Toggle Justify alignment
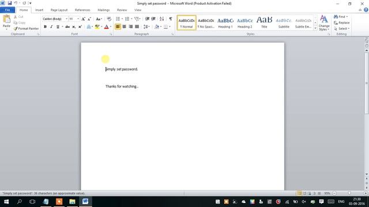Viewport: 369px width, 207px height. click(137, 27)
